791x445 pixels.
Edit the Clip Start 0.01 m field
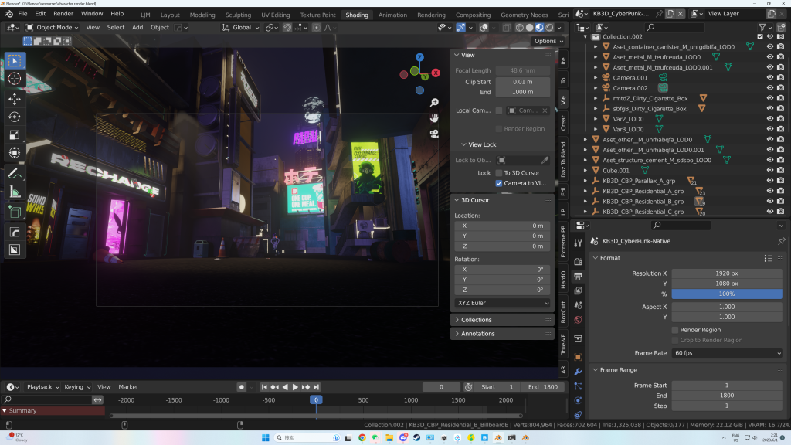[523, 82]
